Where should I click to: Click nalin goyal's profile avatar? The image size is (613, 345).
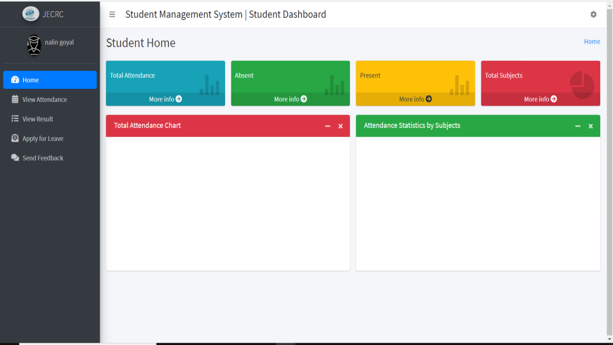click(x=34, y=45)
